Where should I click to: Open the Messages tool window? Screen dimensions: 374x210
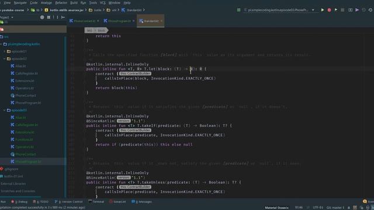[141, 202]
